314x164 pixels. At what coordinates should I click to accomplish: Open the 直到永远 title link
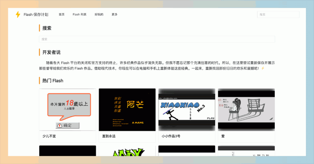tap(109, 136)
